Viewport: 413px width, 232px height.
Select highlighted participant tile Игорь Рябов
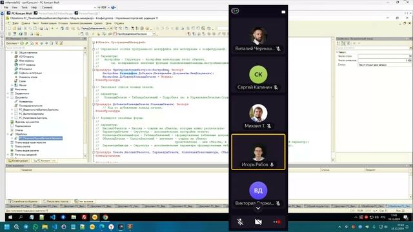(258, 152)
